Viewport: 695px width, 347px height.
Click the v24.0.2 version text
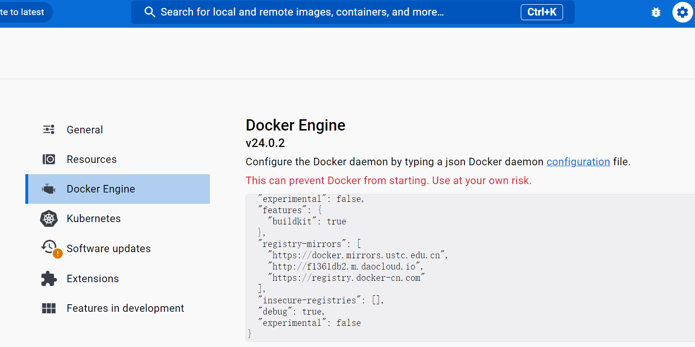point(265,143)
